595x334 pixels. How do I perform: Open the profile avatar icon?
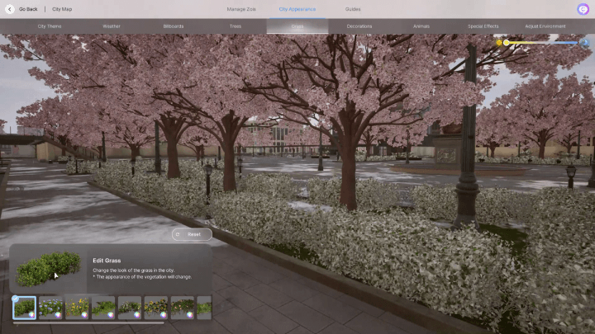point(583,9)
